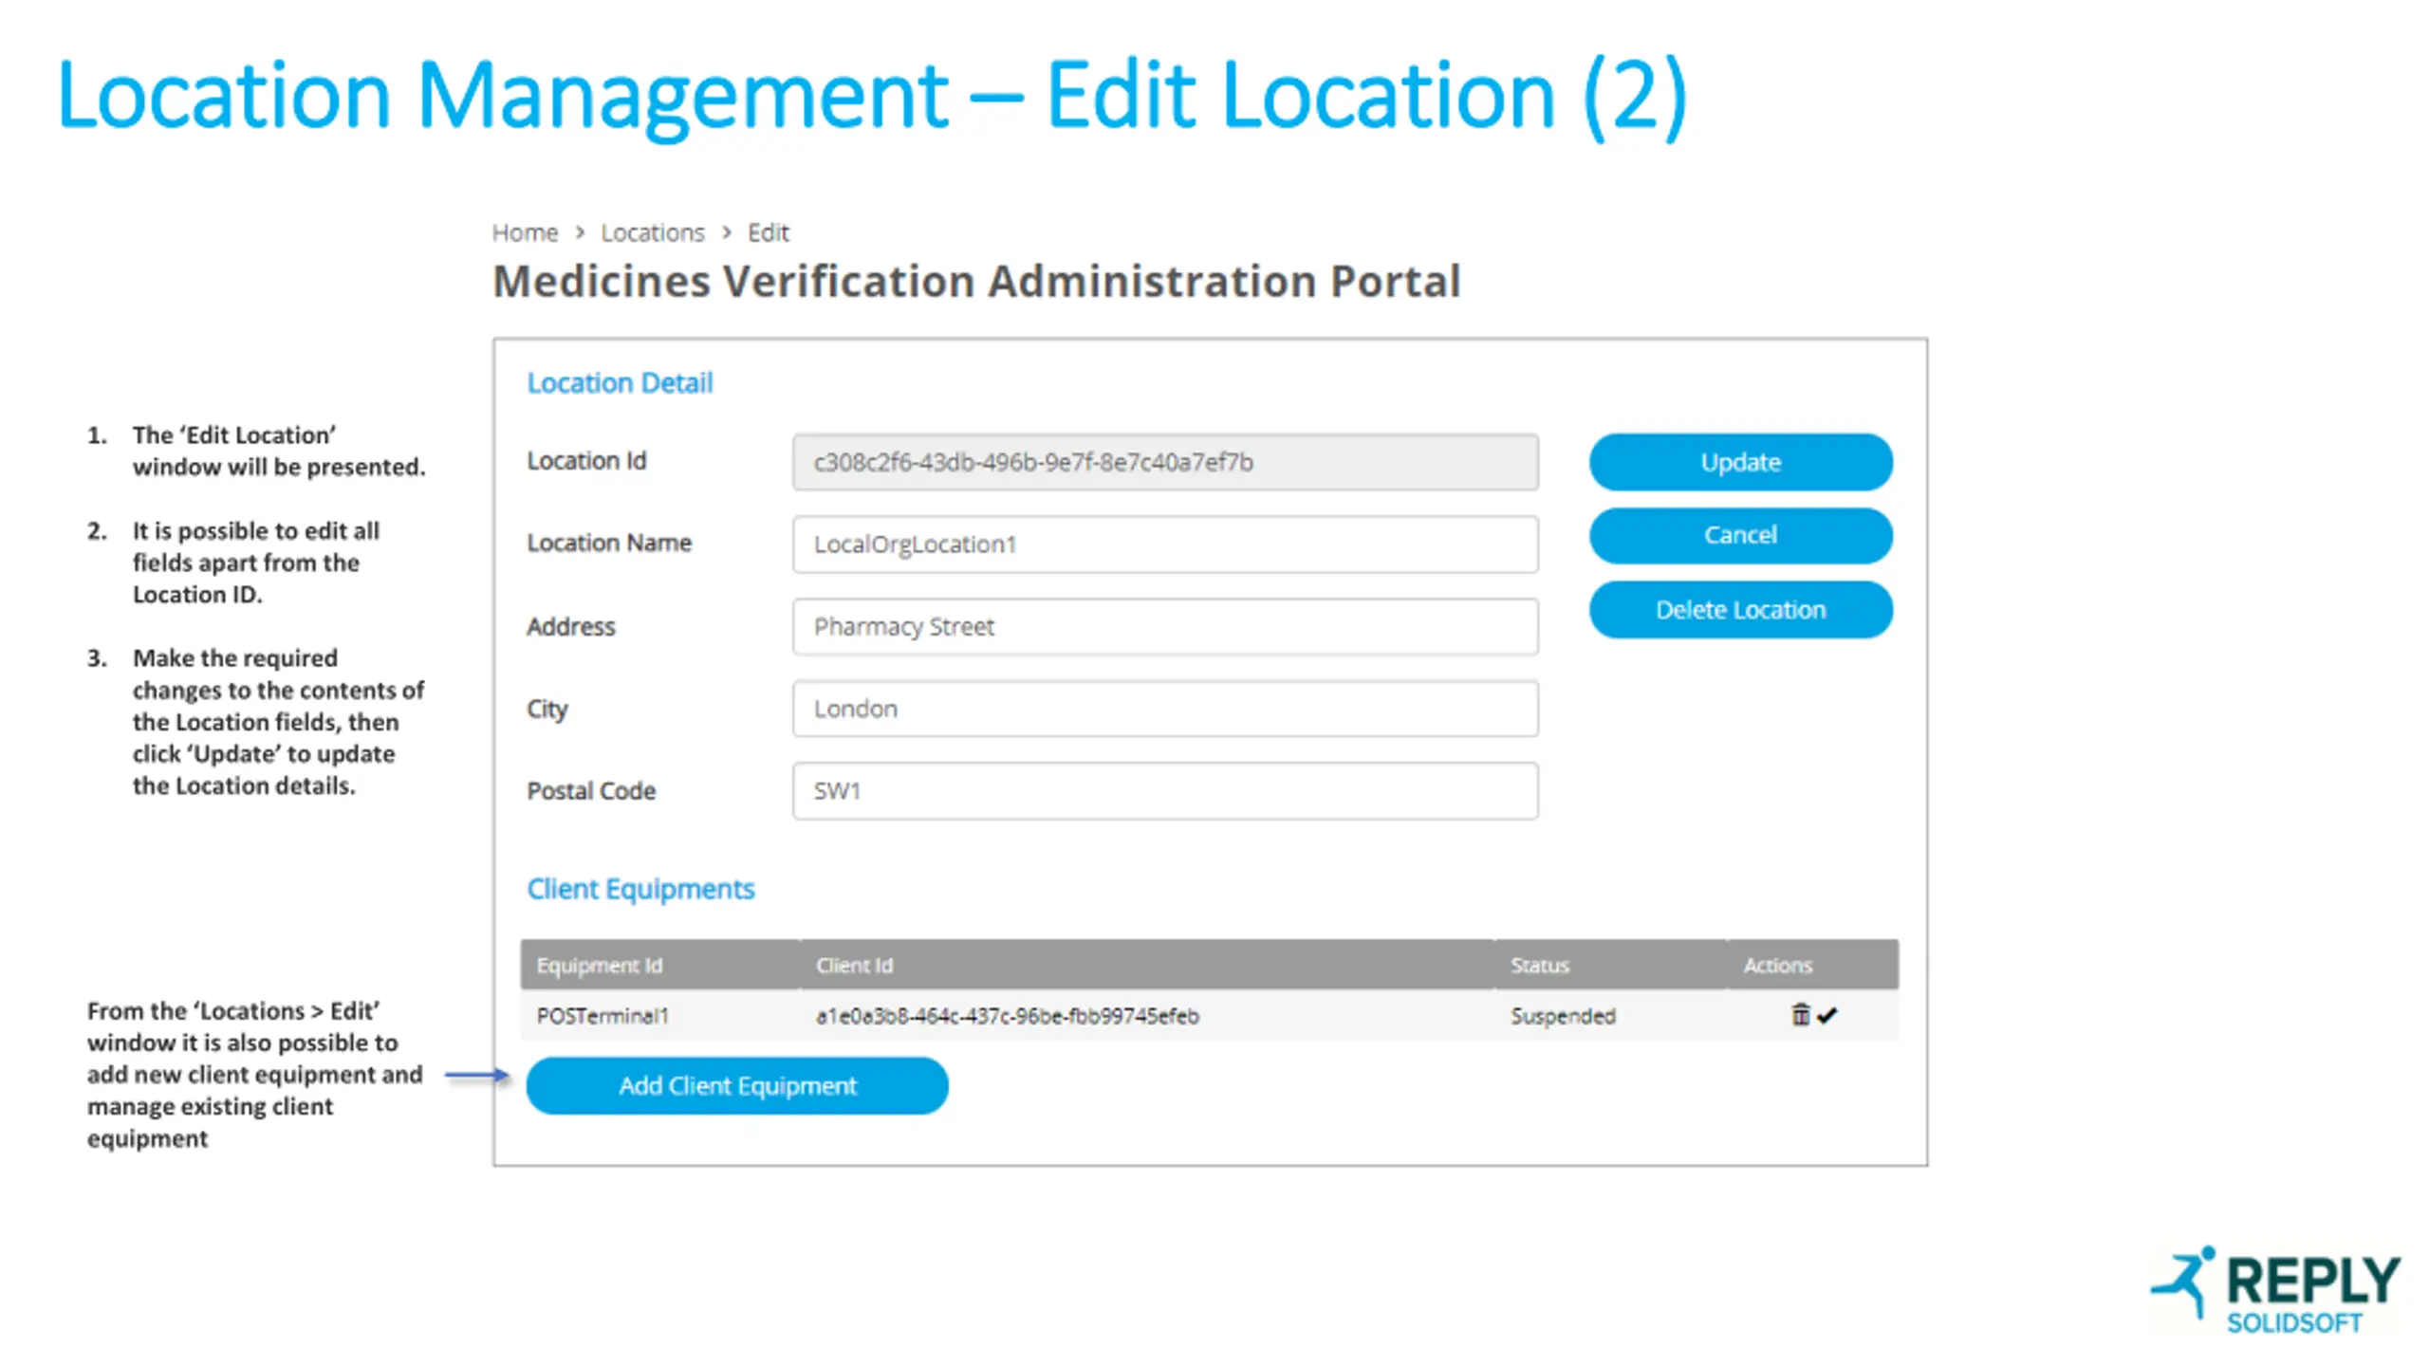Click into the Address field
Screen dimensions: 2429x1366
click(x=1165, y=627)
